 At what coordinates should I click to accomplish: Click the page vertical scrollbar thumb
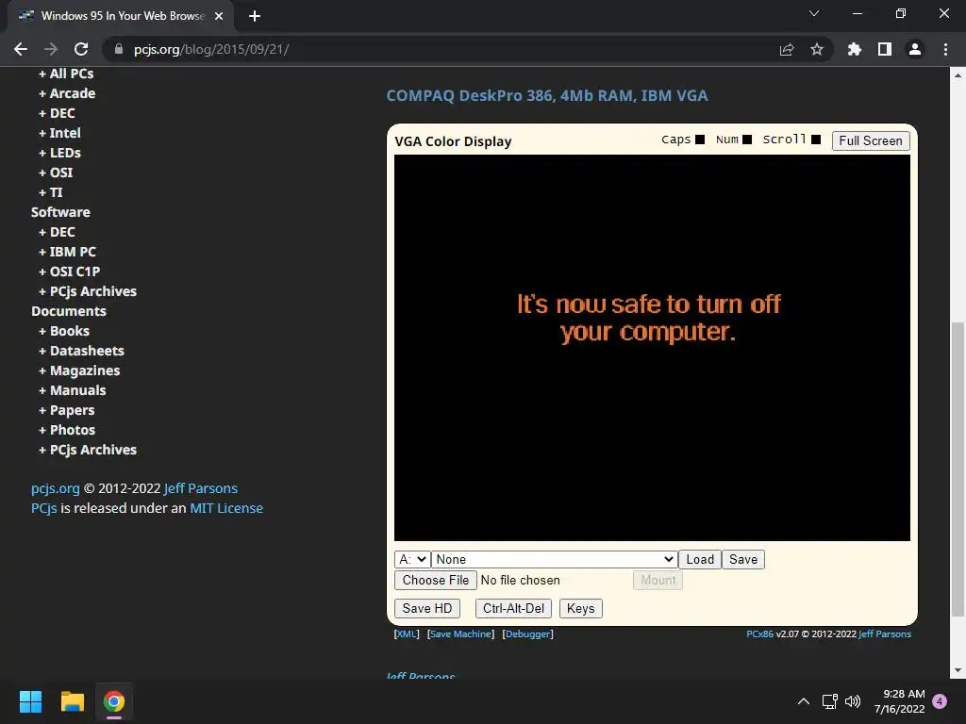tap(958, 468)
